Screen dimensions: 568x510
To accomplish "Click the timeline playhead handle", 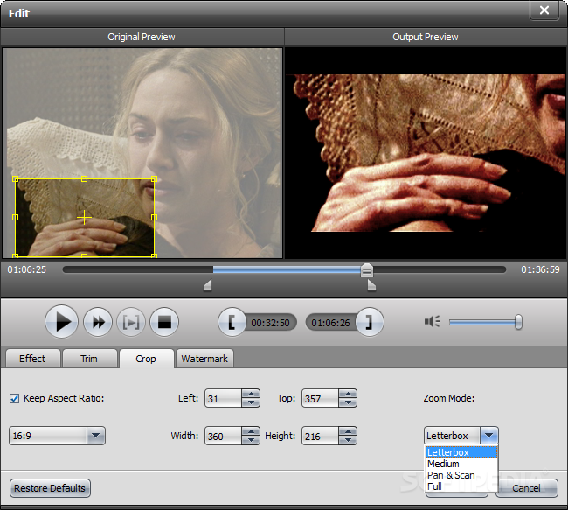I will click(367, 270).
